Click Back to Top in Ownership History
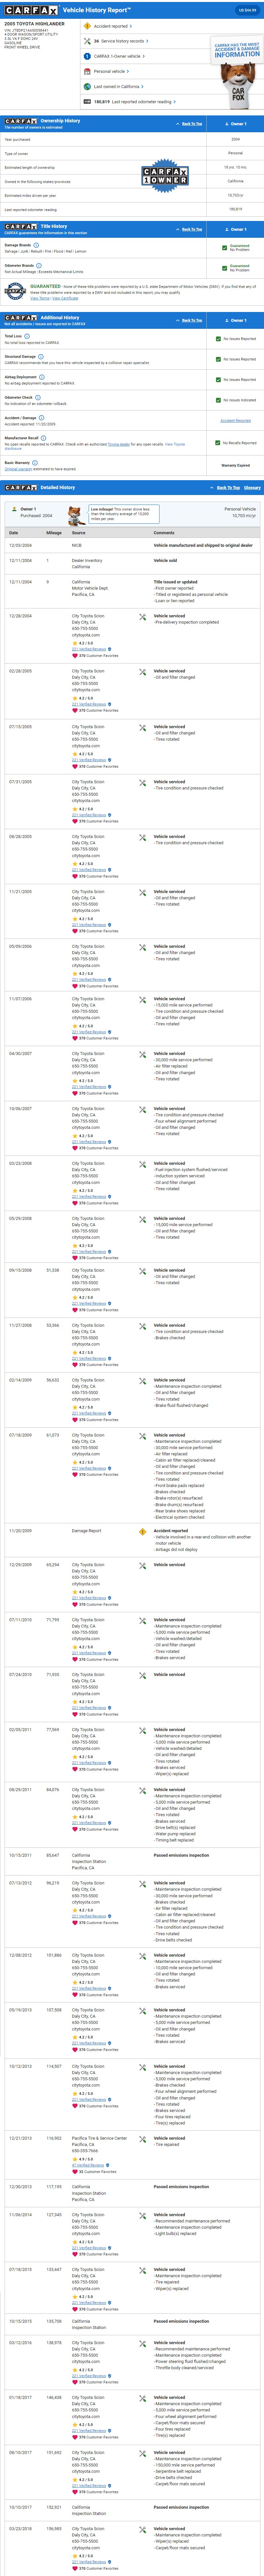The image size is (264, 2576). tap(191, 124)
